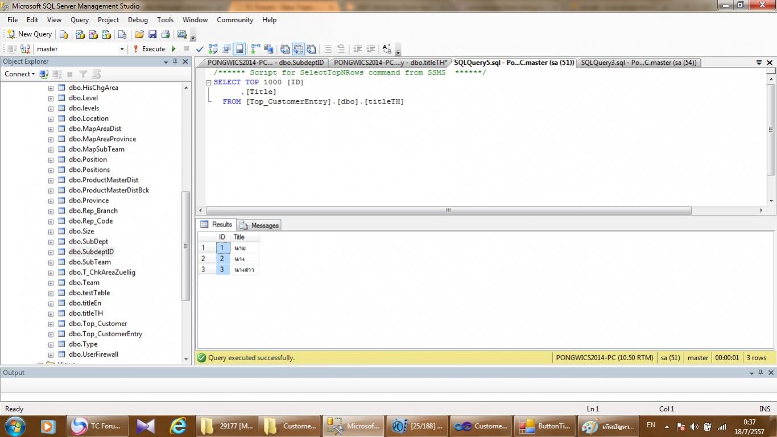Open Analysis Services MDX Query

point(80,34)
